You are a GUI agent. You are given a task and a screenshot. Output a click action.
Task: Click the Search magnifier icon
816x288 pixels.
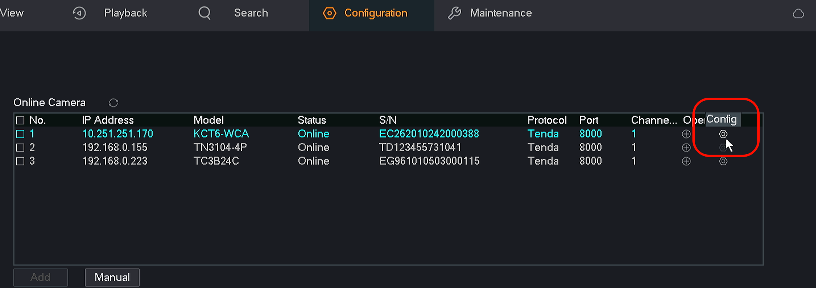(x=204, y=13)
